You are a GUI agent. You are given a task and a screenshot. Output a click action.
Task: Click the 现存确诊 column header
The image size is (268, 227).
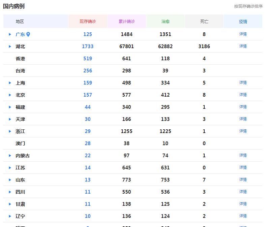pos(88,22)
